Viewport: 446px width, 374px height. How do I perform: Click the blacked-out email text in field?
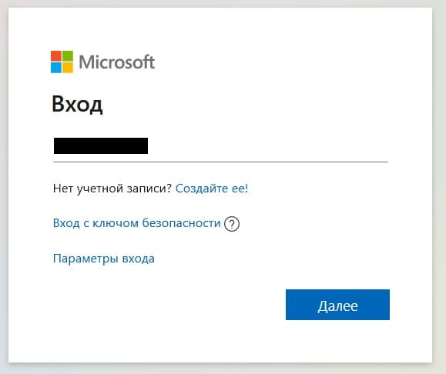click(101, 145)
